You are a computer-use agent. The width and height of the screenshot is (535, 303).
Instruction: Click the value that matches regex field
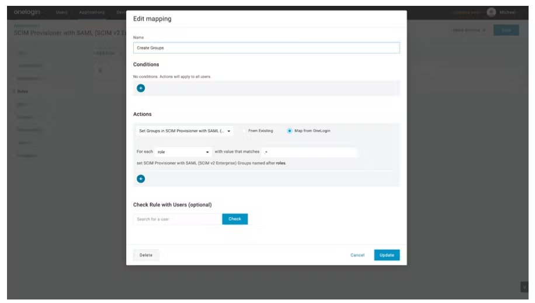[x=310, y=151]
